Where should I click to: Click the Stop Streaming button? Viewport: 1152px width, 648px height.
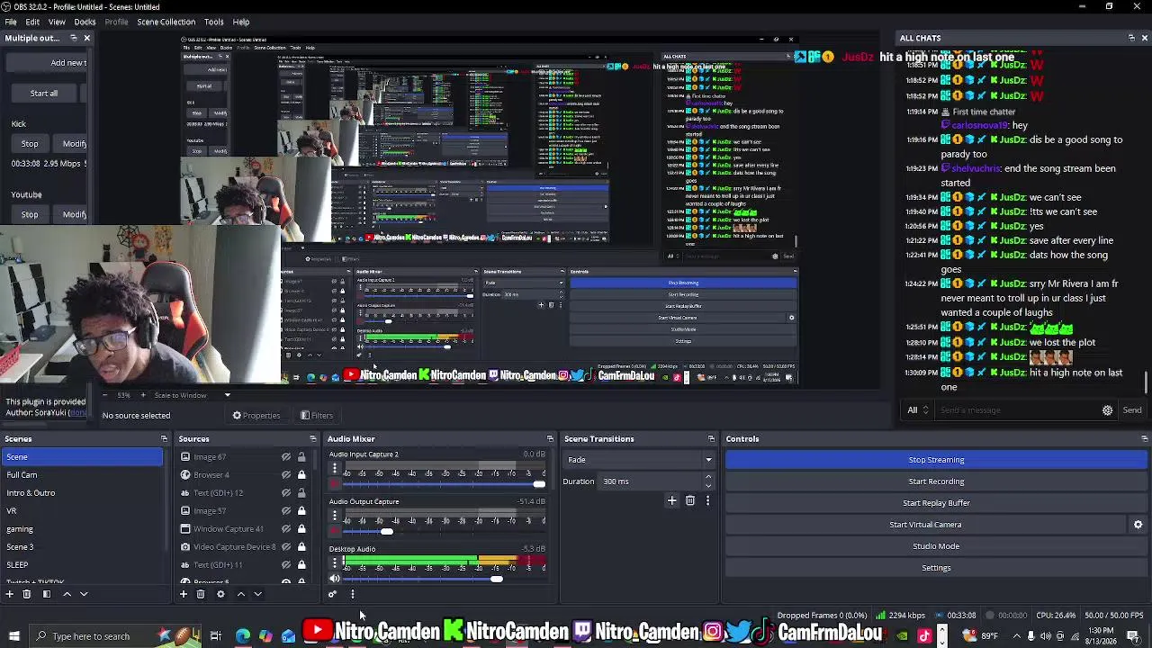click(x=936, y=460)
